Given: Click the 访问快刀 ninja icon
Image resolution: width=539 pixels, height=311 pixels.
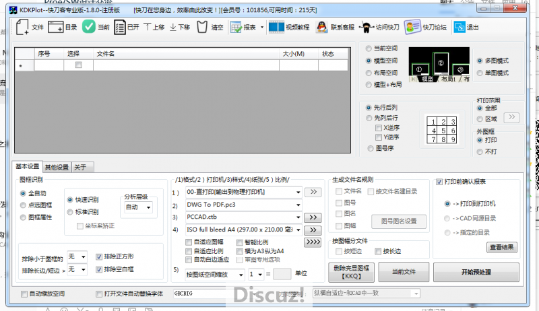Looking at the screenshot, I should (x=366, y=27).
